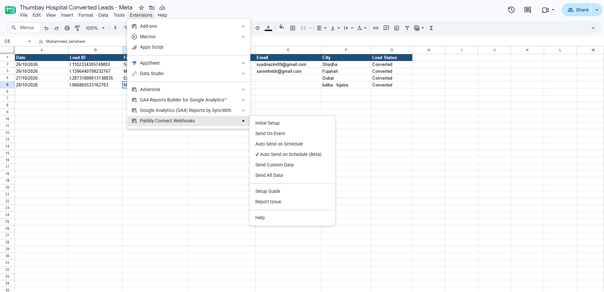
Task: Select the cell containing sareefmtdr@gmail.com
Action: [288, 71]
